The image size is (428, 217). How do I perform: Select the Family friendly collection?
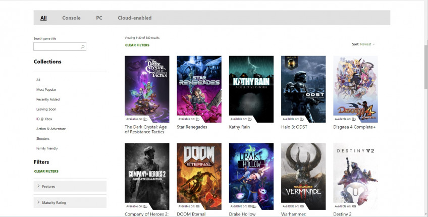coord(47,148)
